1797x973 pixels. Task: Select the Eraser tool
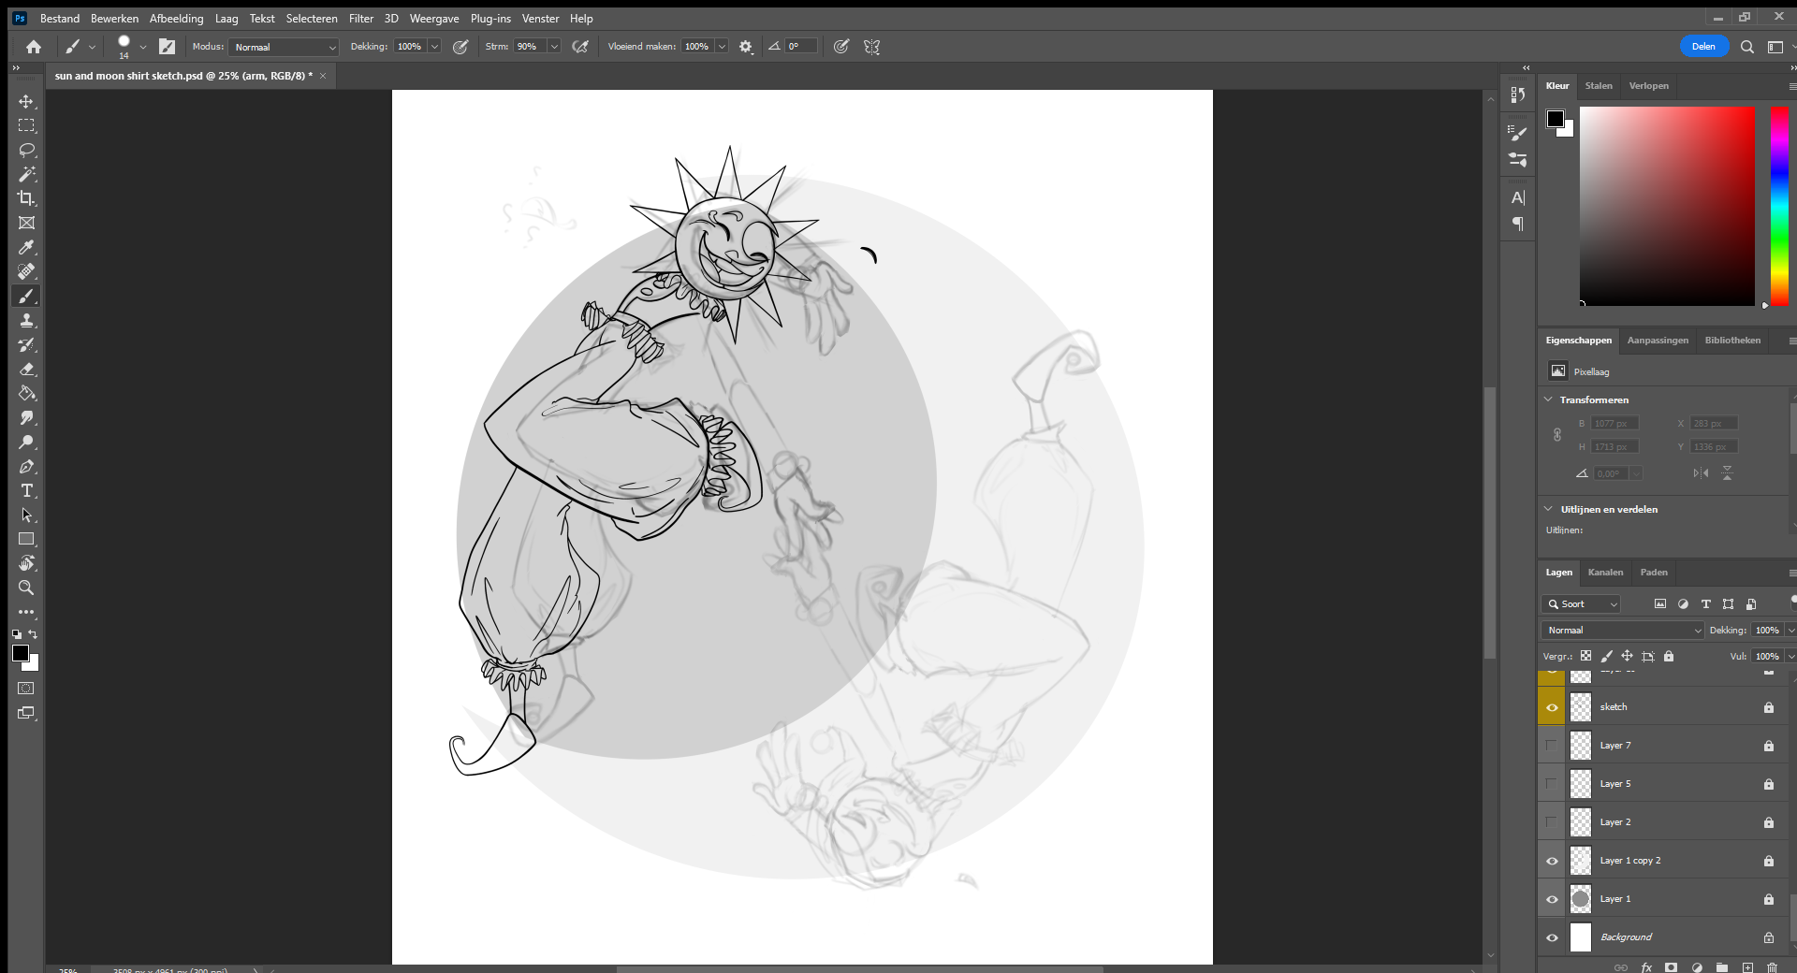tap(26, 369)
